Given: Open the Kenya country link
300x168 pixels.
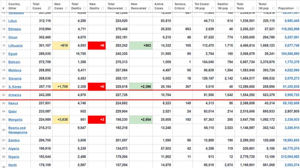Looking at the screenshot, I should 13,103.
